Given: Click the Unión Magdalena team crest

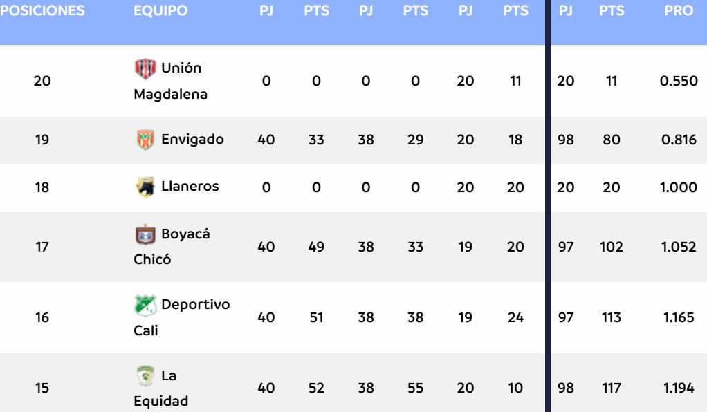Looking at the screenshot, I should (145, 68).
